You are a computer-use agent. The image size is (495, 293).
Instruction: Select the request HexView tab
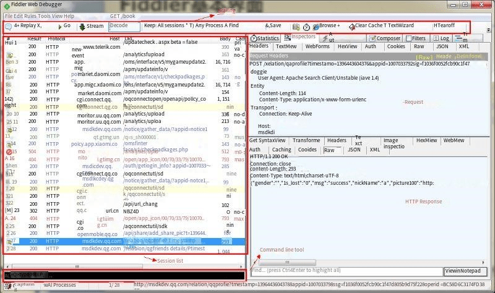click(347, 47)
